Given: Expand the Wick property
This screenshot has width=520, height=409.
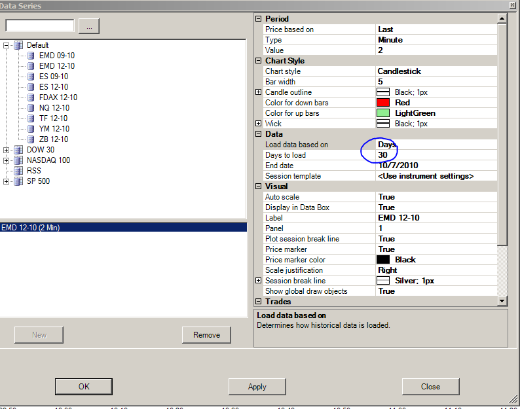Looking at the screenshot, I should (258, 123).
